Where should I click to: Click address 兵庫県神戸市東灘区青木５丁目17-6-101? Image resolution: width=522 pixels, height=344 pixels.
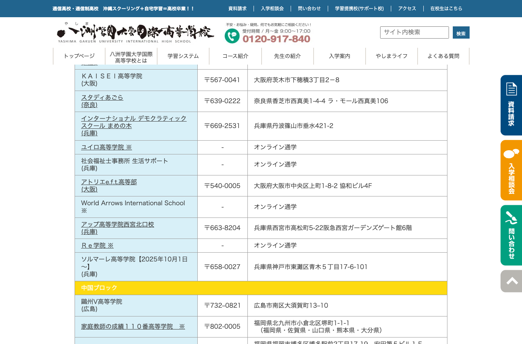[x=311, y=267]
